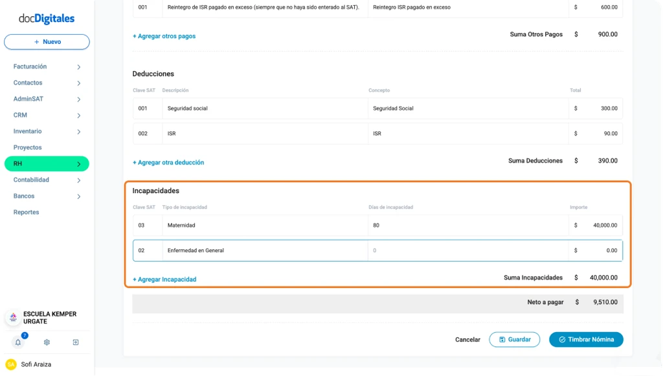Click the docDigitales logo

47,19
